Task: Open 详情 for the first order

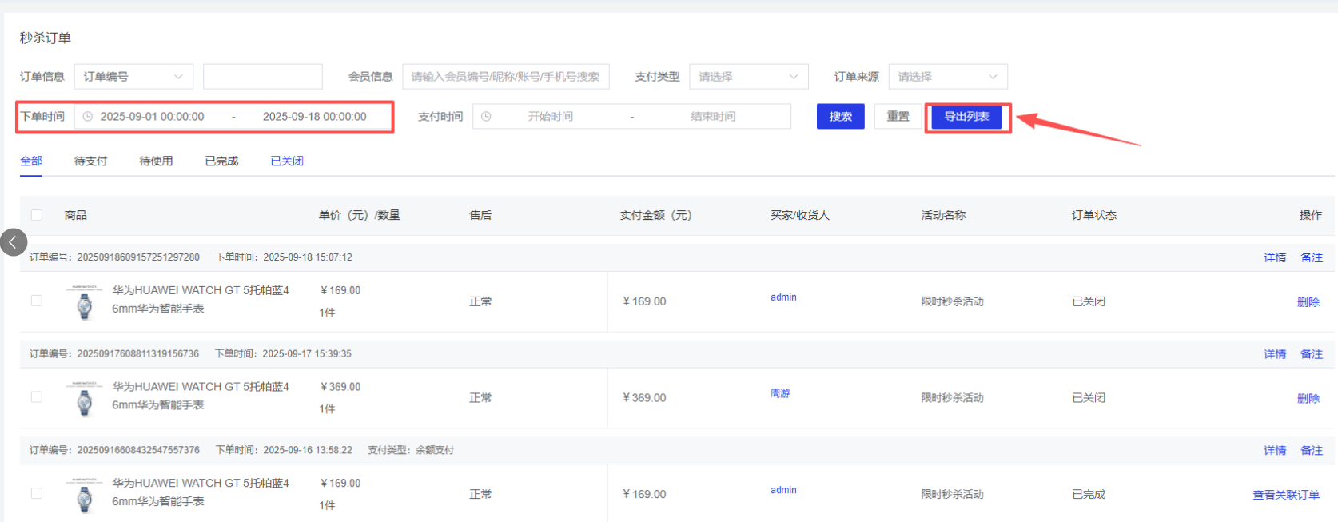Action: point(1274,257)
